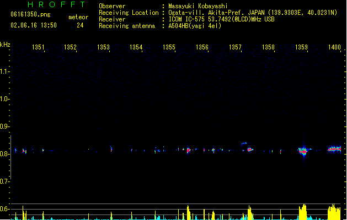Click the meteor count value 24
Image resolution: width=347 pixels, height=220 pixels.
[80, 25]
